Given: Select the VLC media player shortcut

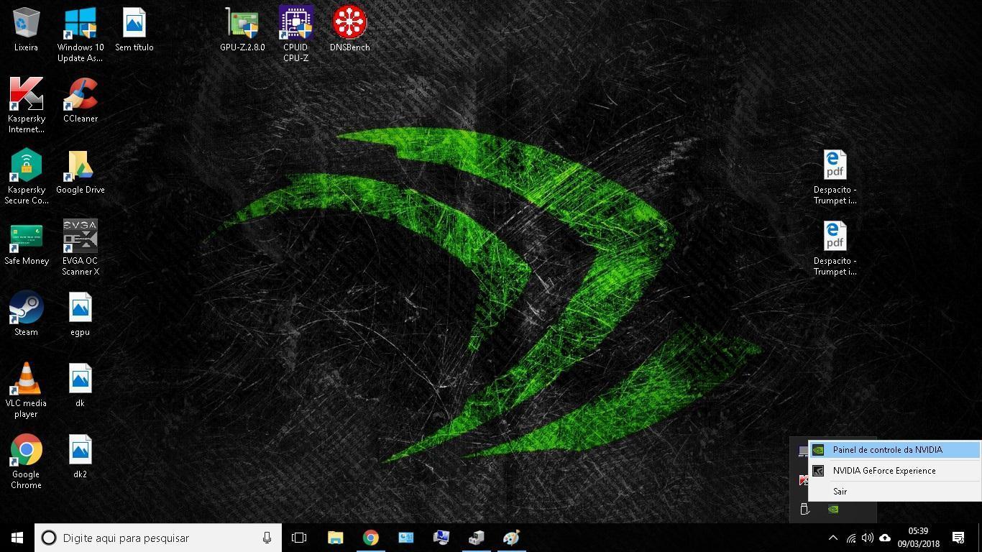Looking at the screenshot, I should 26,391.
